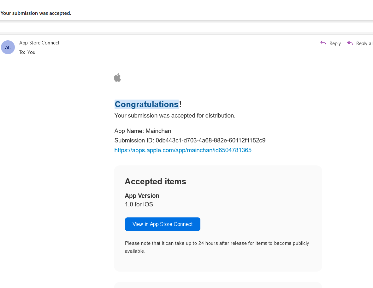Click the Reply text label
Viewport: 373px width, 288px height.
click(x=335, y=43)
